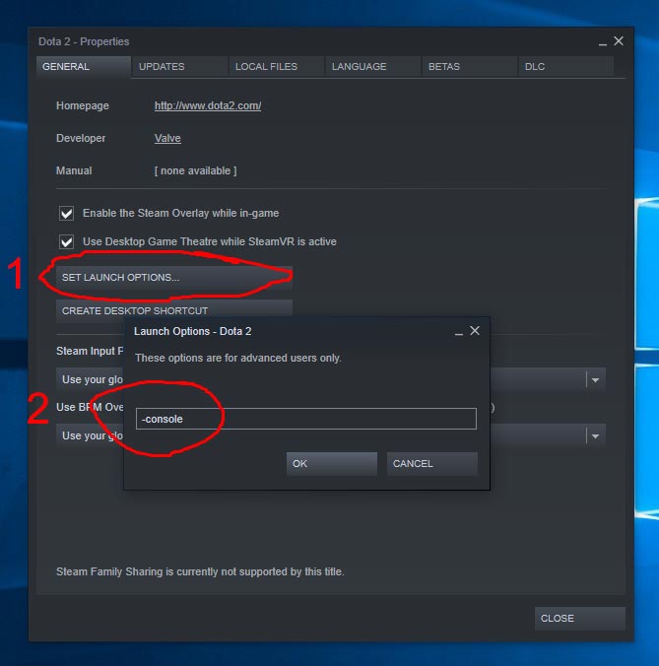Click SET LAUNCH OPTIONS button

click(174, 278)
